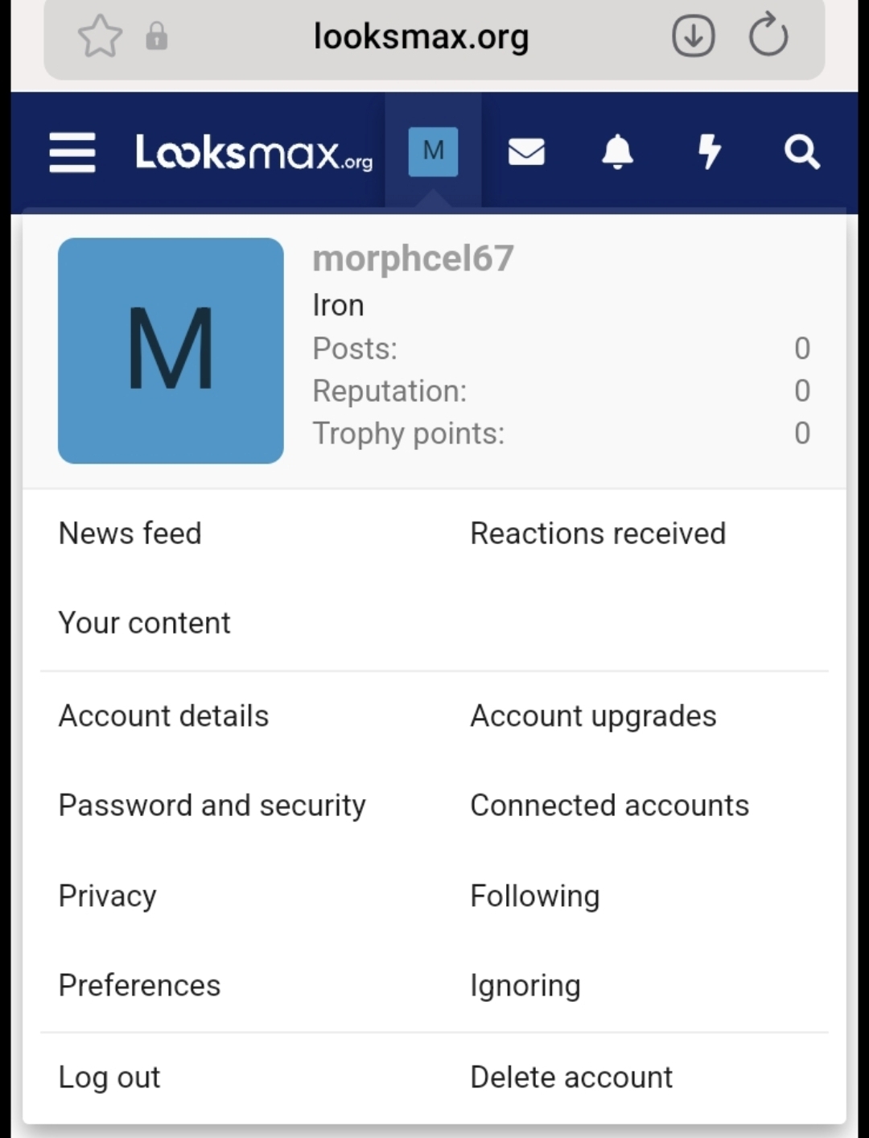
Task: Click Log out
Action: point(109,1077)
